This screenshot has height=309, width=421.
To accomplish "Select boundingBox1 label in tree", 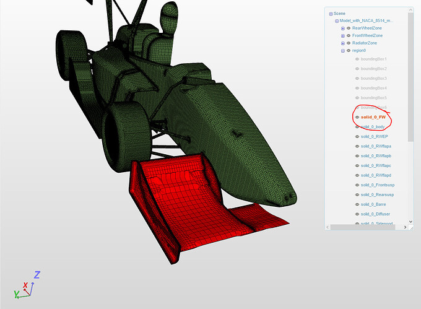I will coord(374,59).
